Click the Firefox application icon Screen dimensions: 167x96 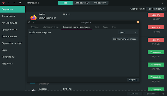click(33, 17)
